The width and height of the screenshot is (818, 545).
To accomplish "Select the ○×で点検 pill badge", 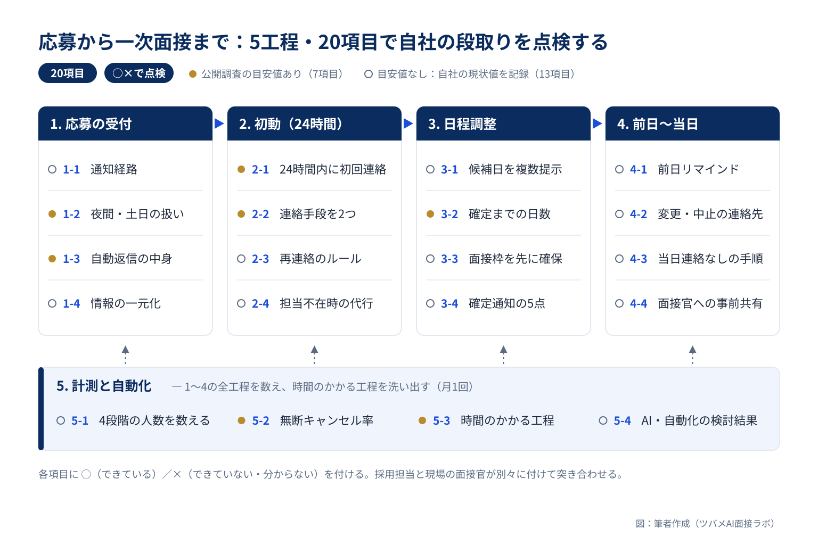I will click(139, 73).
